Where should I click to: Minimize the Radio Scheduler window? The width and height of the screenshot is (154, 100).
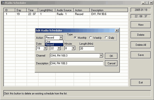coord(143,3)
